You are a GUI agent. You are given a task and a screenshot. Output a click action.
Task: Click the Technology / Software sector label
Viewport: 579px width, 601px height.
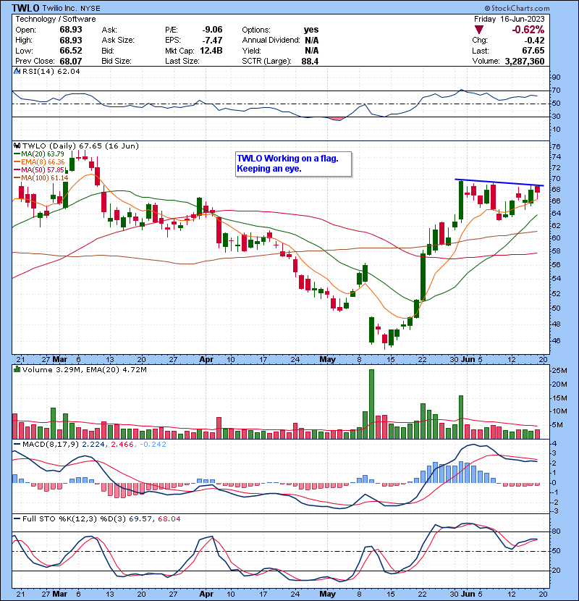pos(56,19)
